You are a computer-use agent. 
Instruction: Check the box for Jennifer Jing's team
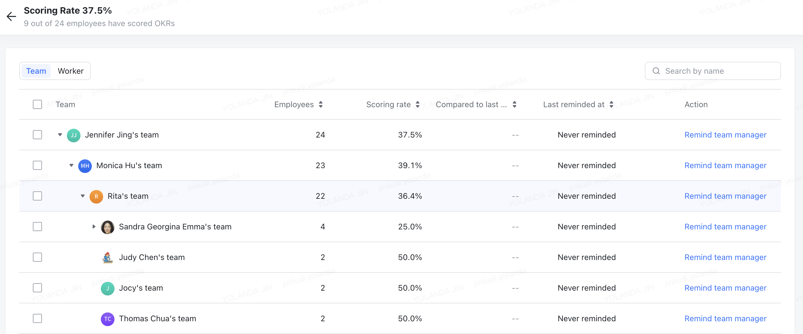[37, 134]
